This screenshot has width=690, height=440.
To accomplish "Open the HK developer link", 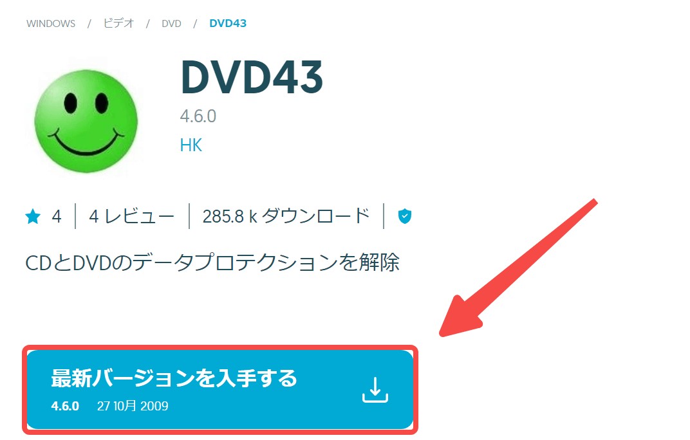I will [191, 145].
